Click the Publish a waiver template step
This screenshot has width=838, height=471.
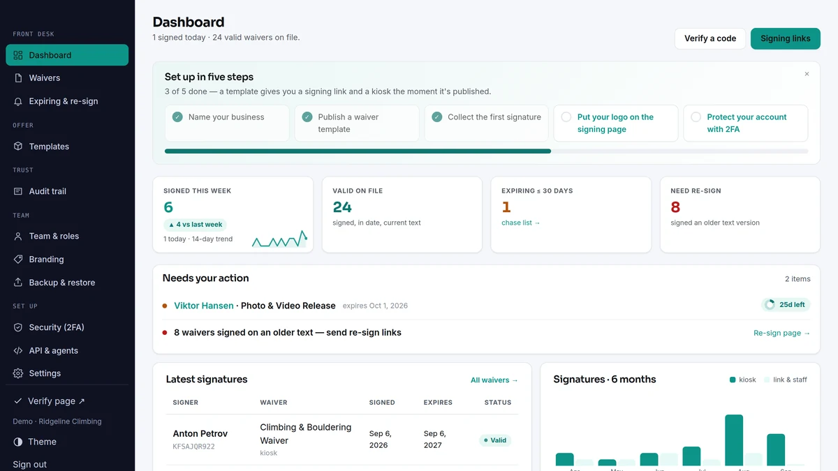click(x=357, y=124)
